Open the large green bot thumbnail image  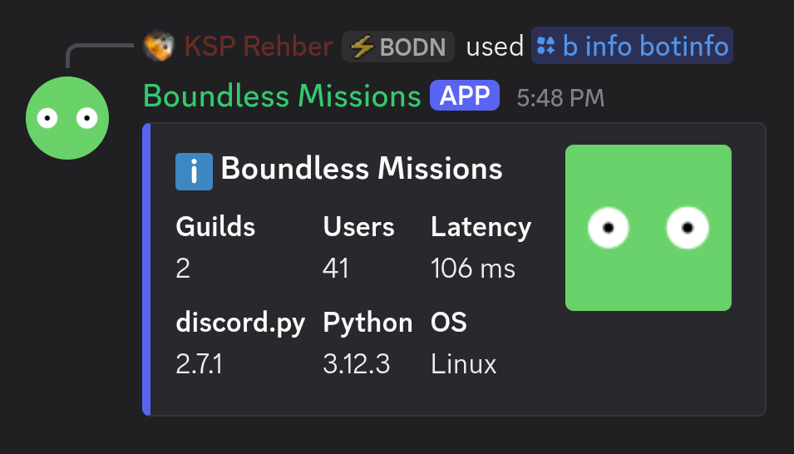649,228
